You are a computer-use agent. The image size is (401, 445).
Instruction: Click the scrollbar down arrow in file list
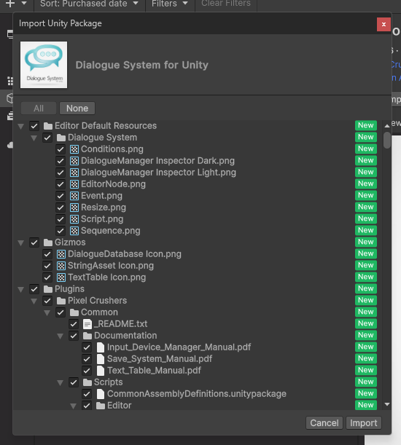click(x=387, y=404)
